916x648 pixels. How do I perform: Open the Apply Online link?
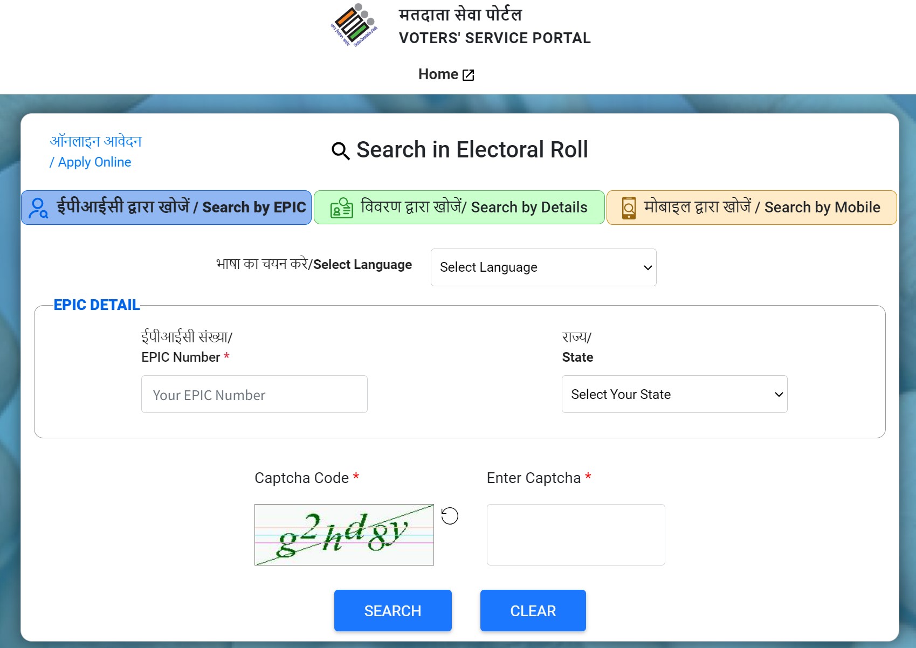click(x=95, y=151)
